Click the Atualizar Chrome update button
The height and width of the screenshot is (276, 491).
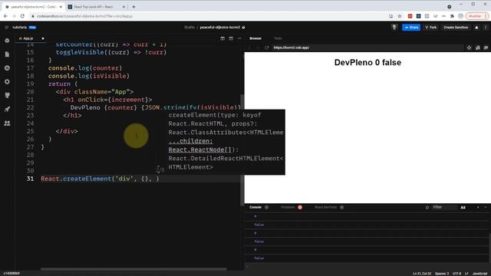click(477, 16)
